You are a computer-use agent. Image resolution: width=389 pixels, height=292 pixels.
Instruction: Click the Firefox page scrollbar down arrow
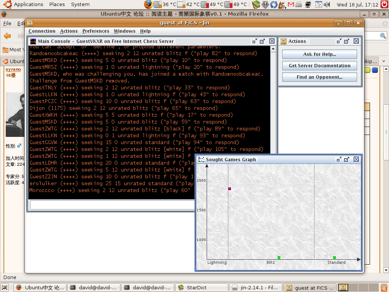tap(386, 270)
